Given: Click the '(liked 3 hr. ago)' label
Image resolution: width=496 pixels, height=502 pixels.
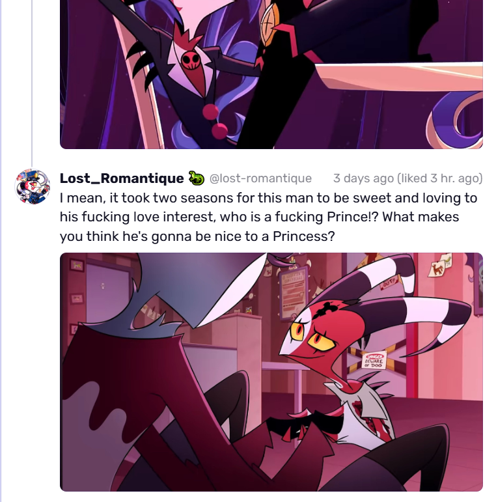Looking at the screenshot, I should click(x=439, y=178).
